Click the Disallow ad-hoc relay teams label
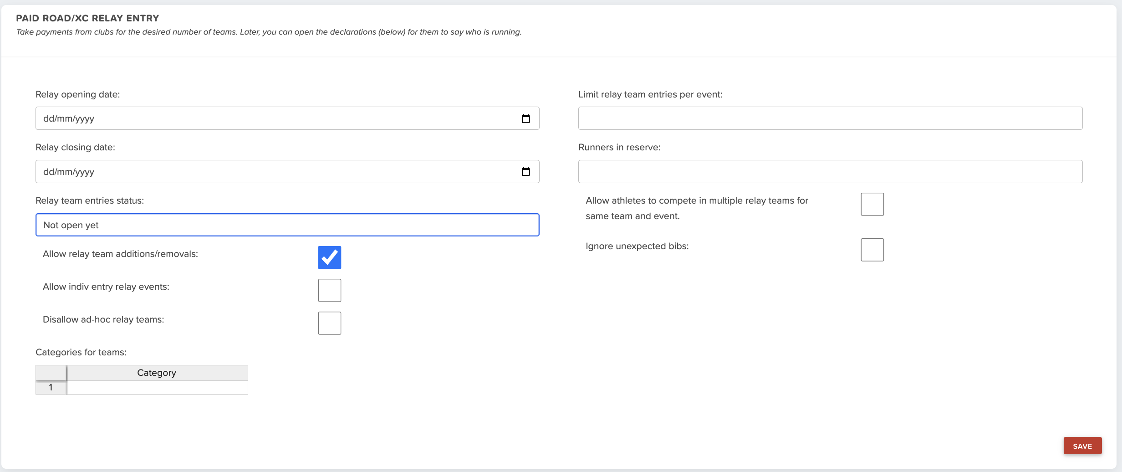The image size is (1122, 472). (x=103, y=319)
